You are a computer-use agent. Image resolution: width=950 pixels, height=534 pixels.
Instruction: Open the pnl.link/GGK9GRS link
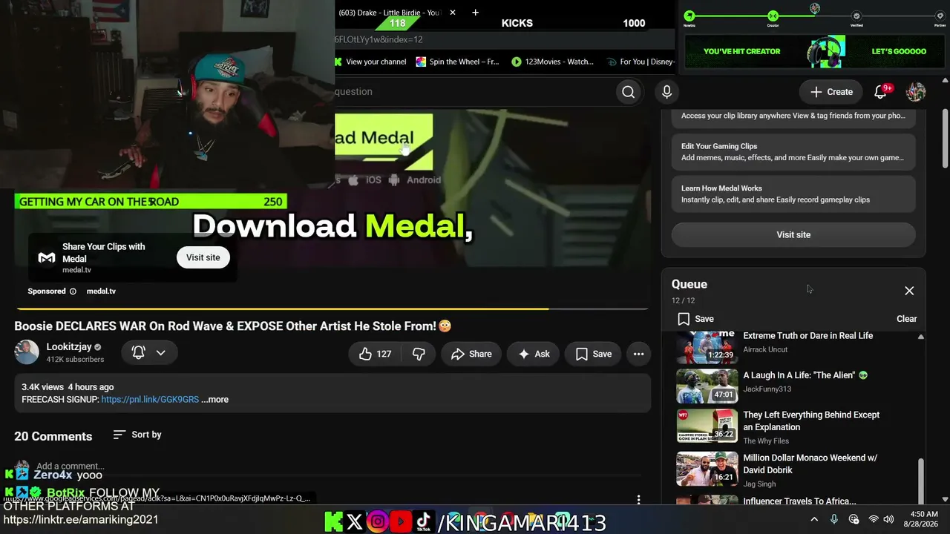150,400
